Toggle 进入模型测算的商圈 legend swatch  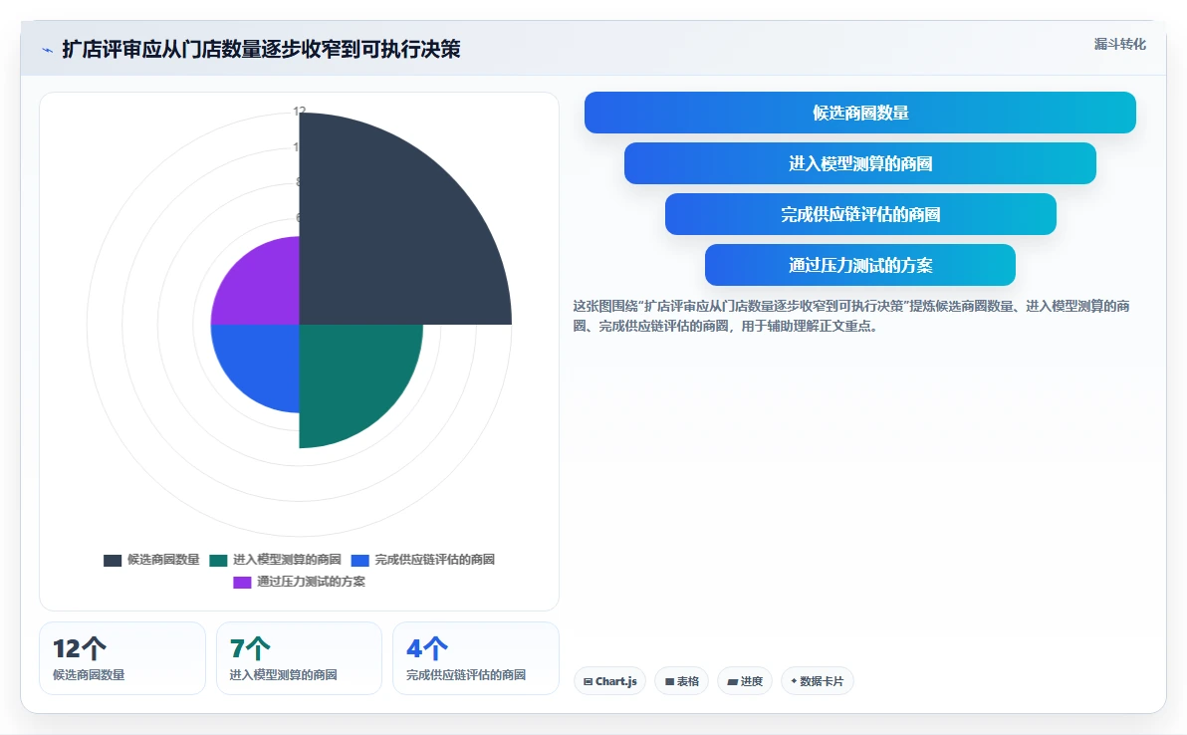click(x=218, y=560)
